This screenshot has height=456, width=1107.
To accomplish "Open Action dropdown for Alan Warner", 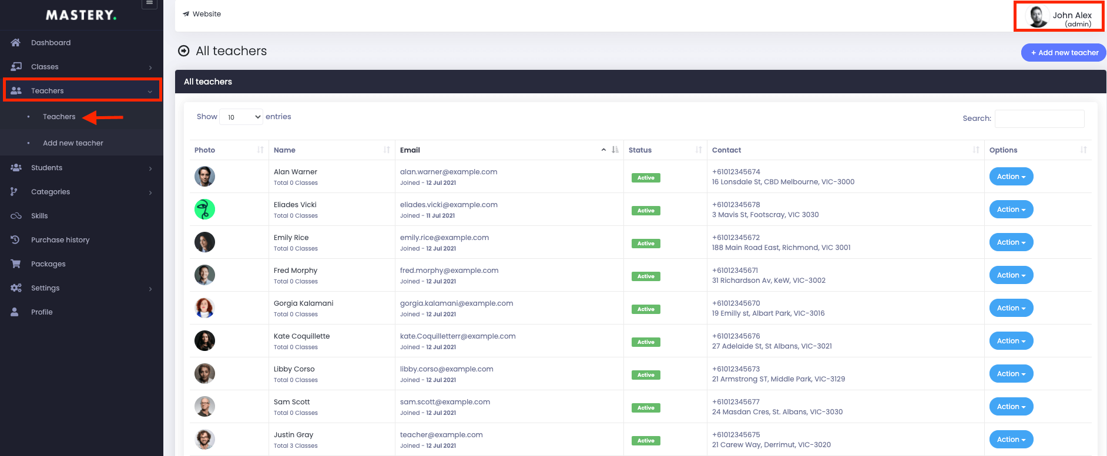I will pos(1011,177).
